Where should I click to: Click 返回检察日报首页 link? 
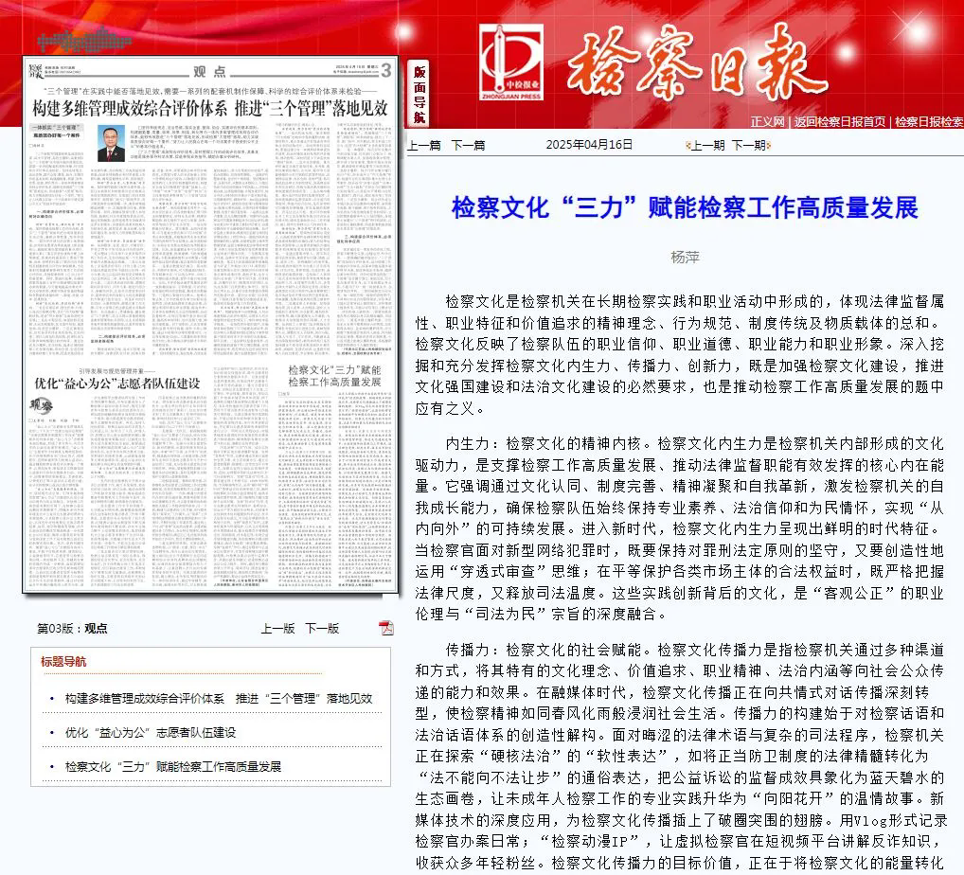(840, 121)
